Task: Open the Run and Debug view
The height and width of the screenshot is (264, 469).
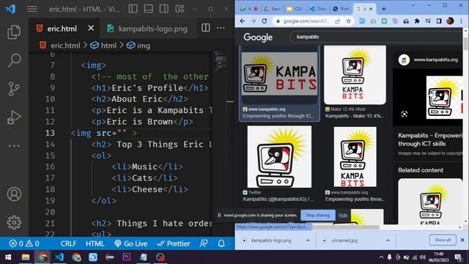Action: pos(14,117)
